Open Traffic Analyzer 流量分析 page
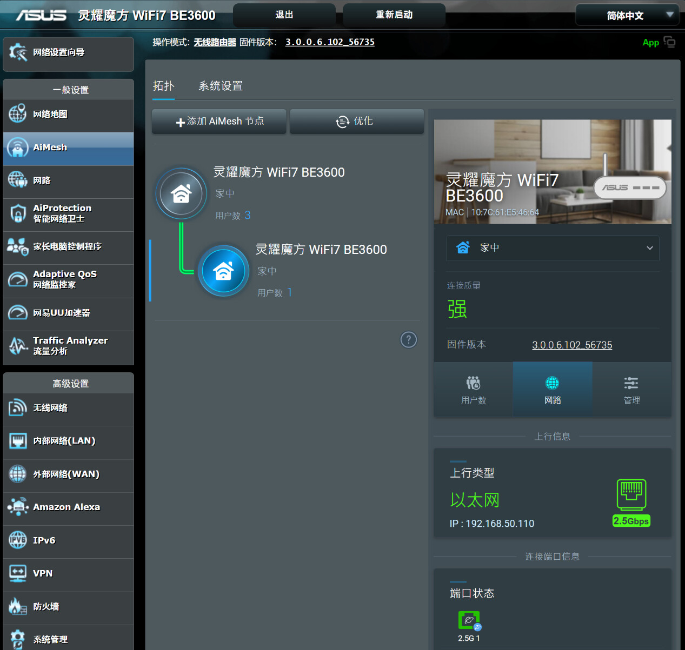 [x=68, y=346]
